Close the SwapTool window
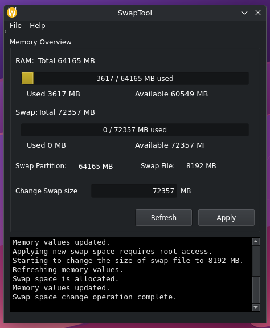The width and height of the screenshot is (270, 328). coord(258,13)
